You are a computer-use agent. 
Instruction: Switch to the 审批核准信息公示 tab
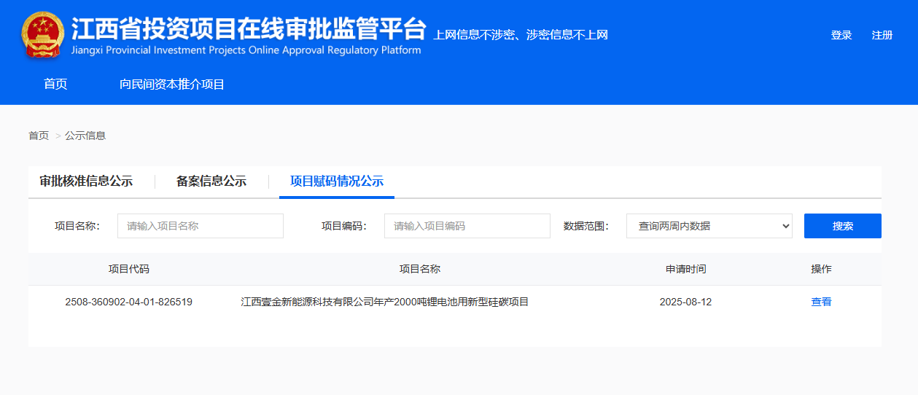coord(86,181)
